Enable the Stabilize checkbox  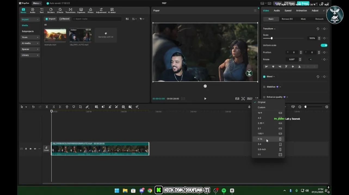(x=264, y=87)
